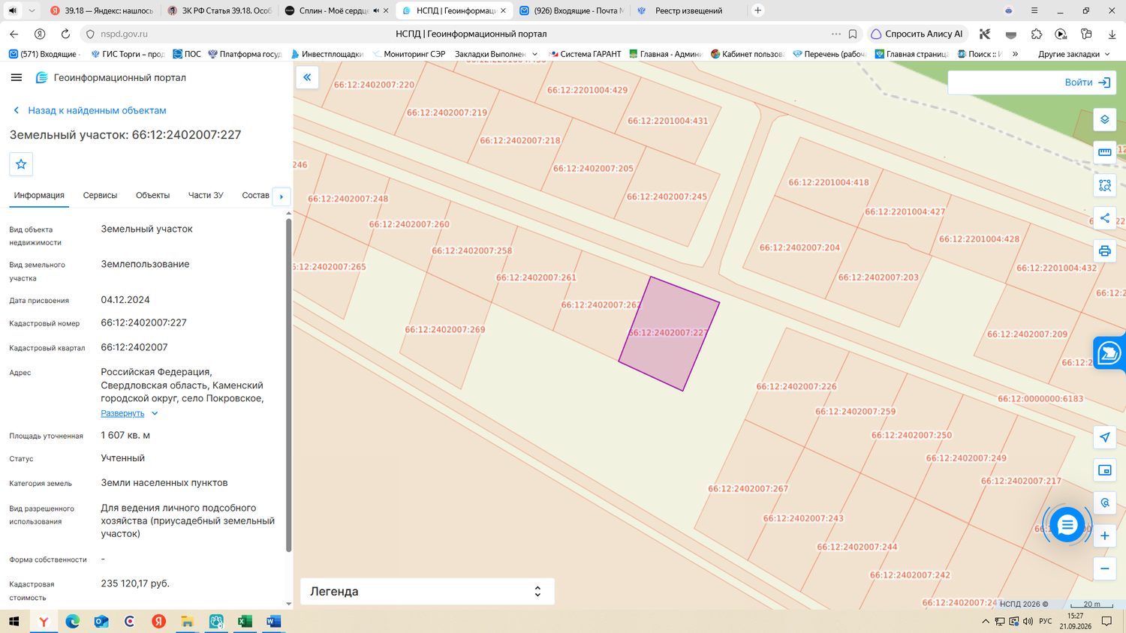Open the Закладки Выполнен bookmarks folder

point(496,54)
